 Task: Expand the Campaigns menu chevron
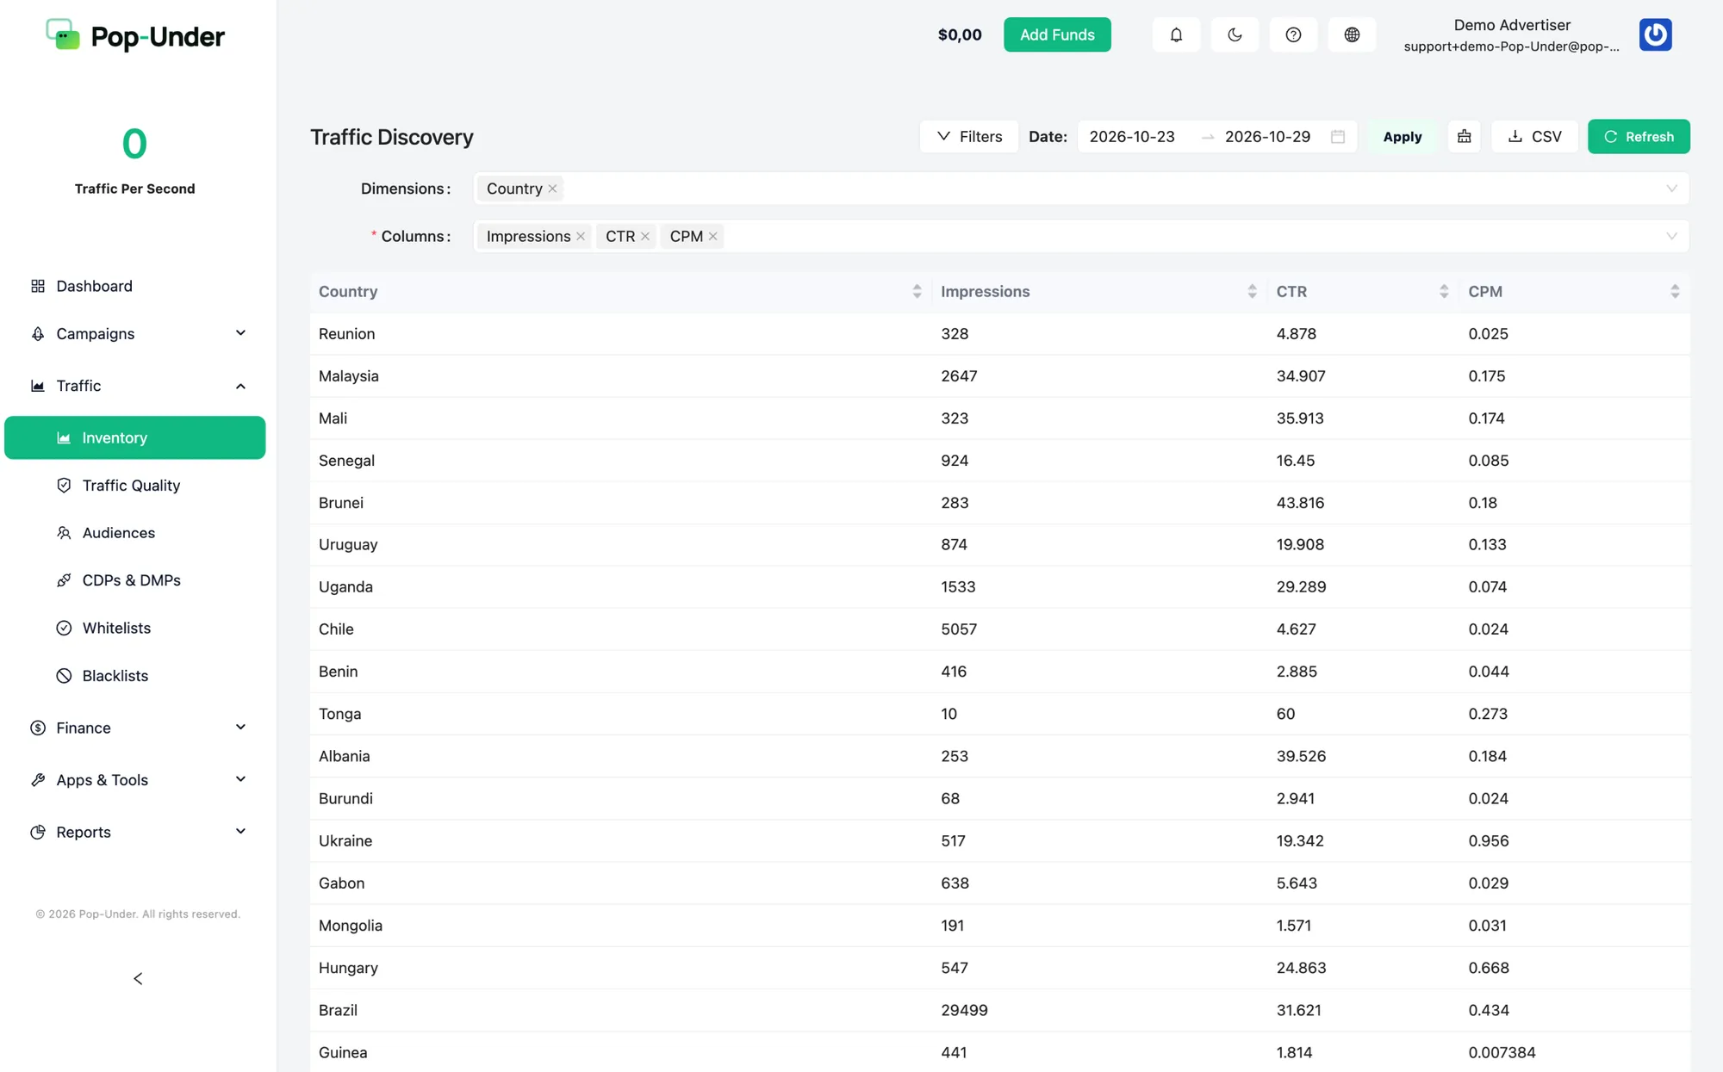[x=241, y=333]
